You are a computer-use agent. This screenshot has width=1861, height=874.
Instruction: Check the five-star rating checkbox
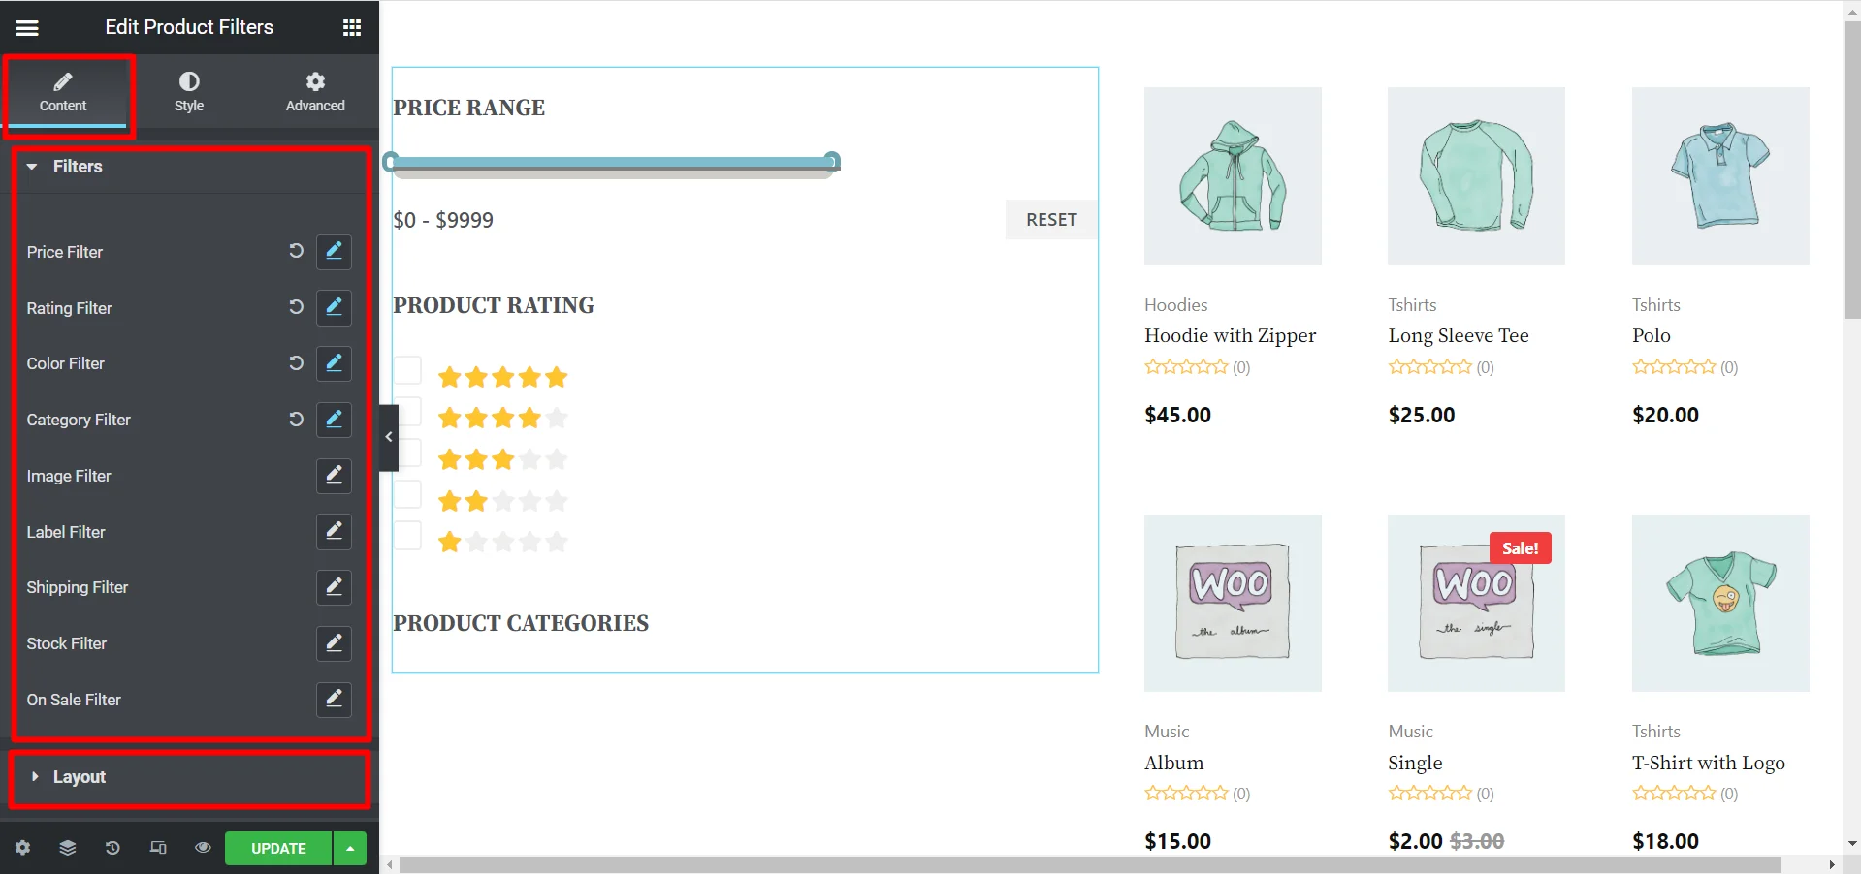407,370
